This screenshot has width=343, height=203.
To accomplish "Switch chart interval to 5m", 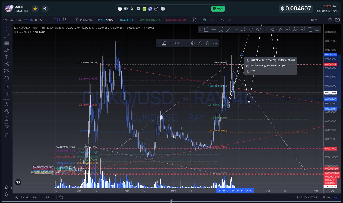I will click(12, 20).
